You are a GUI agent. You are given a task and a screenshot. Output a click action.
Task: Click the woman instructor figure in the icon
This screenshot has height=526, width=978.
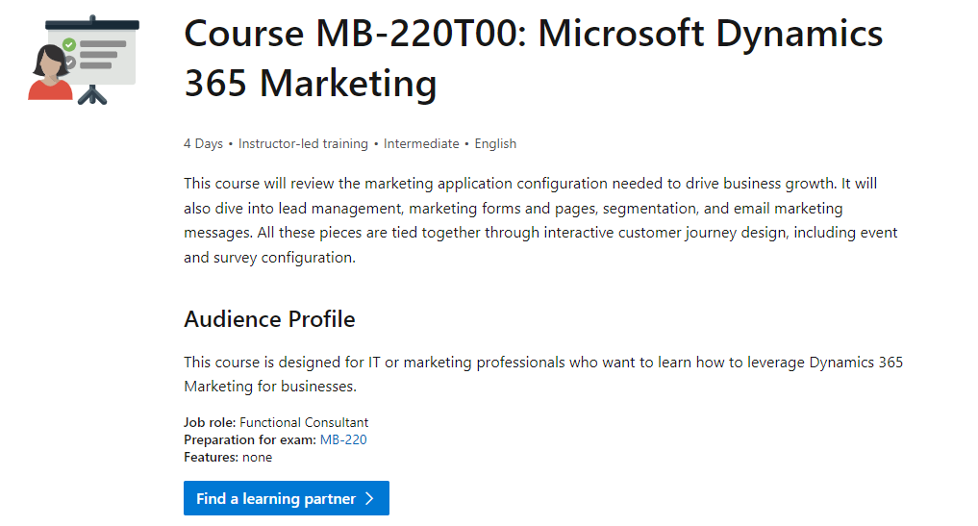[50, 75]
